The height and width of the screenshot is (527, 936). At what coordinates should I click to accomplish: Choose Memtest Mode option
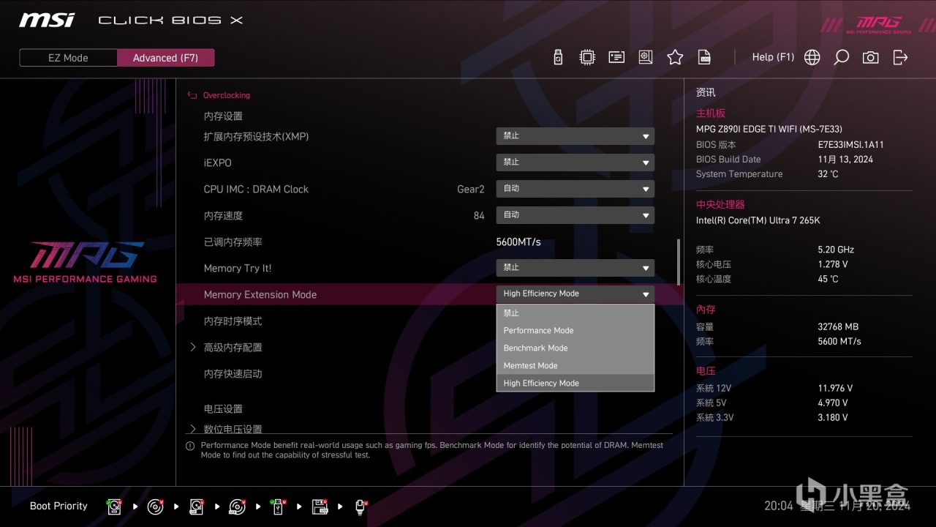pos(575,365)
